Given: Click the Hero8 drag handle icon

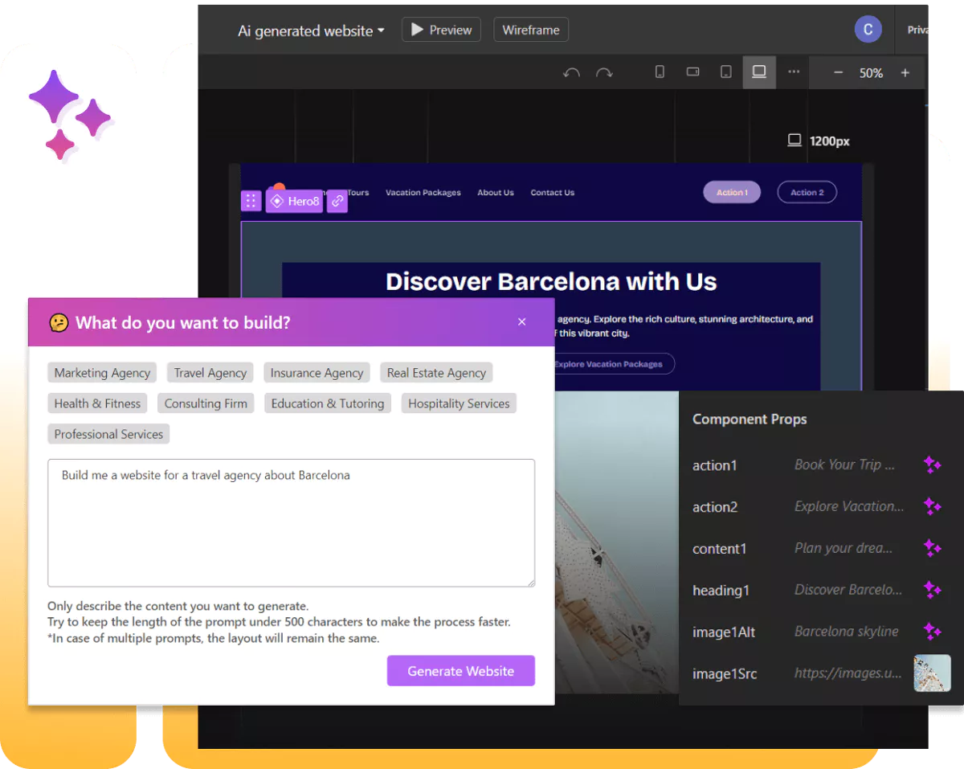Looking at the screenshot, I should pyautogui.click(x=251, y=201).
